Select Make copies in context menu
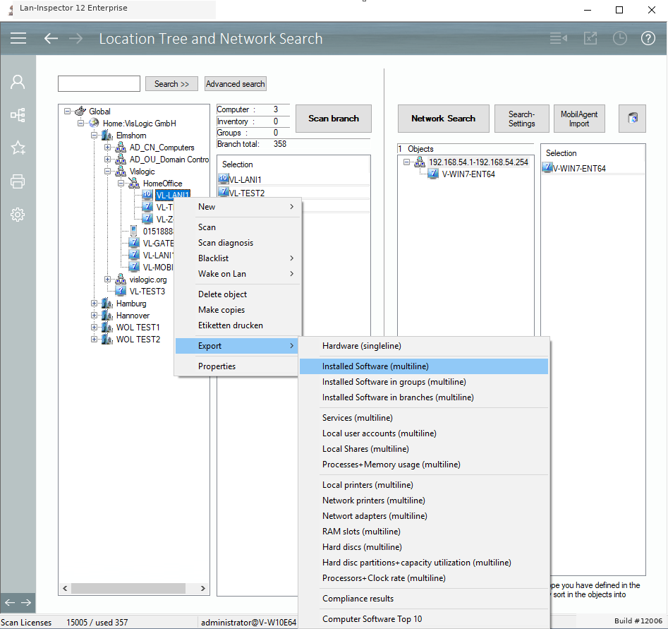668x629 pixels. pyautogui.click(x=237, y=310)
